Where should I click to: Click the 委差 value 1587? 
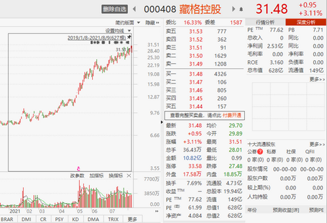tap(236, 23)
